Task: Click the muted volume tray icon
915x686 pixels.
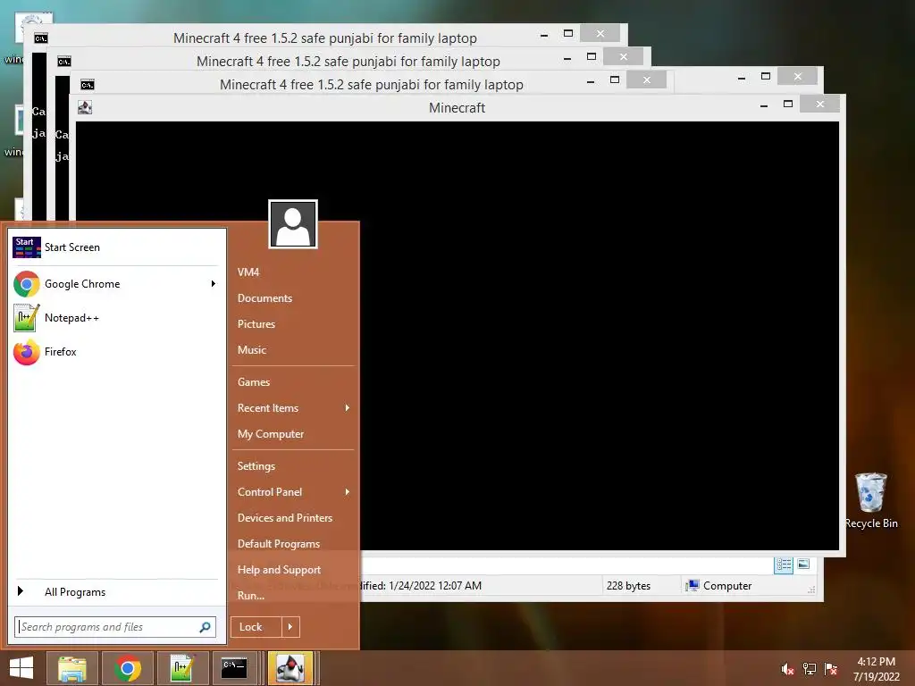Action: tap(787, 669)
